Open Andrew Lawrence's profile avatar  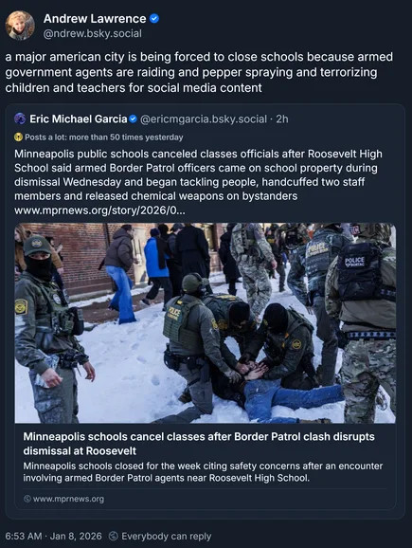click(x=20, y=26)
